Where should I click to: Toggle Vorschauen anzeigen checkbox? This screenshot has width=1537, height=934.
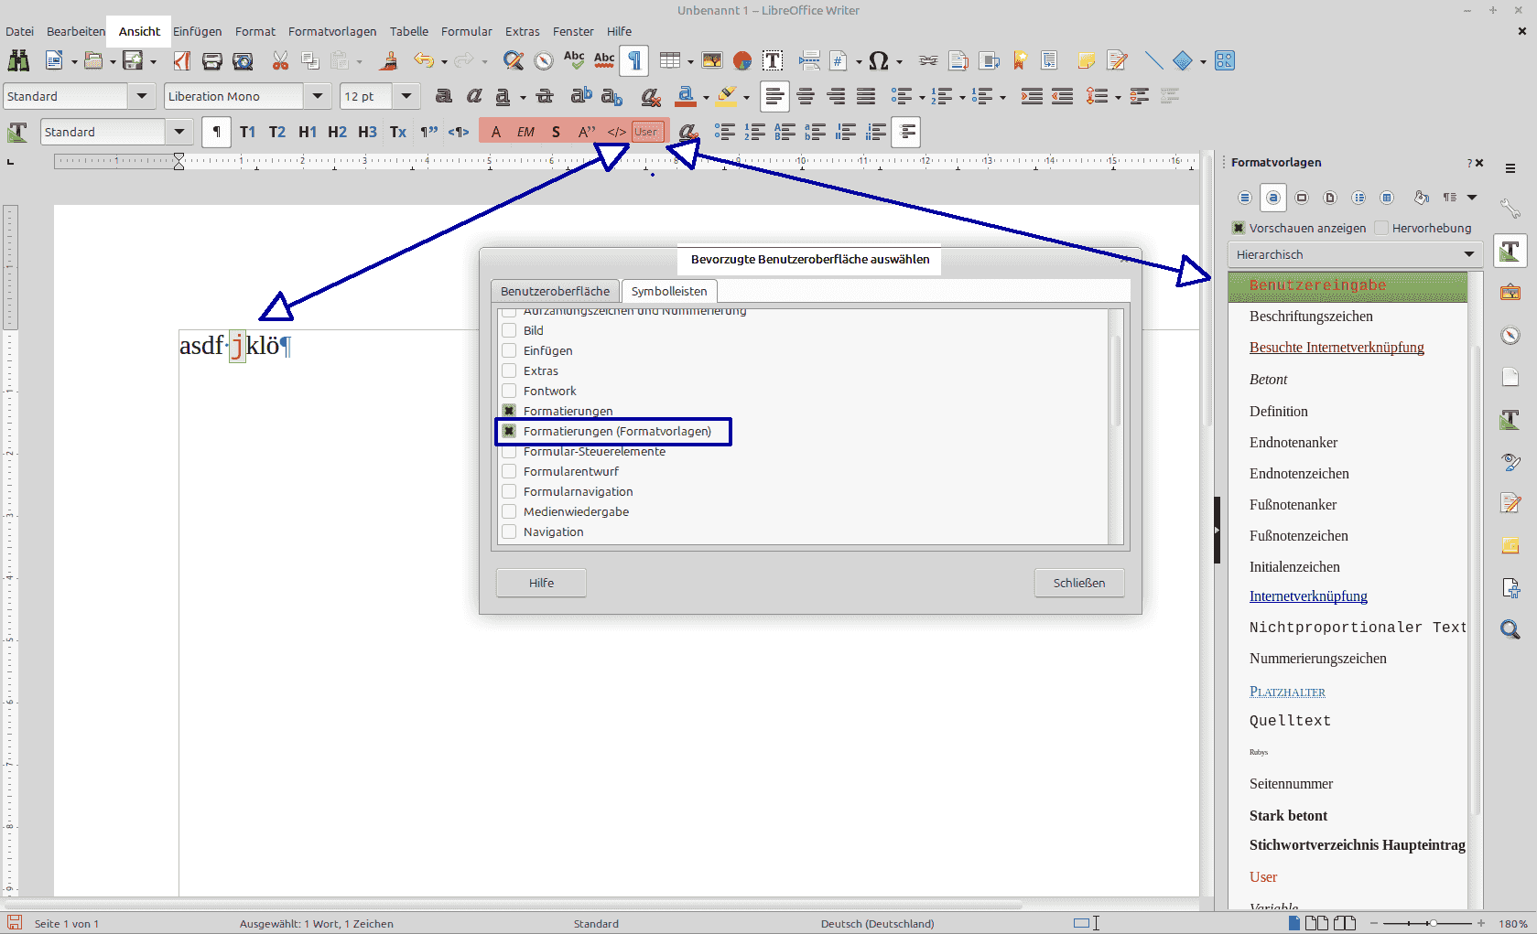[1239, 228]
